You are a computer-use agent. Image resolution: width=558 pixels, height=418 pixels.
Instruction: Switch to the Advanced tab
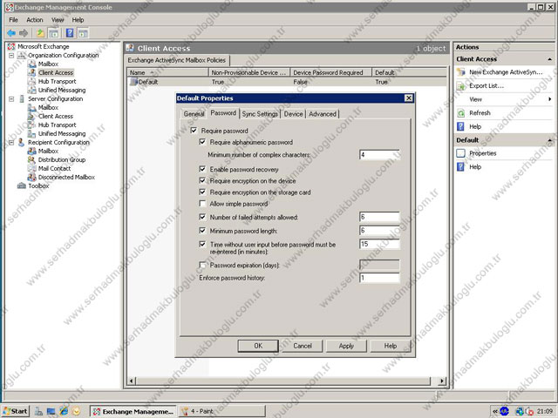[323, 114]
